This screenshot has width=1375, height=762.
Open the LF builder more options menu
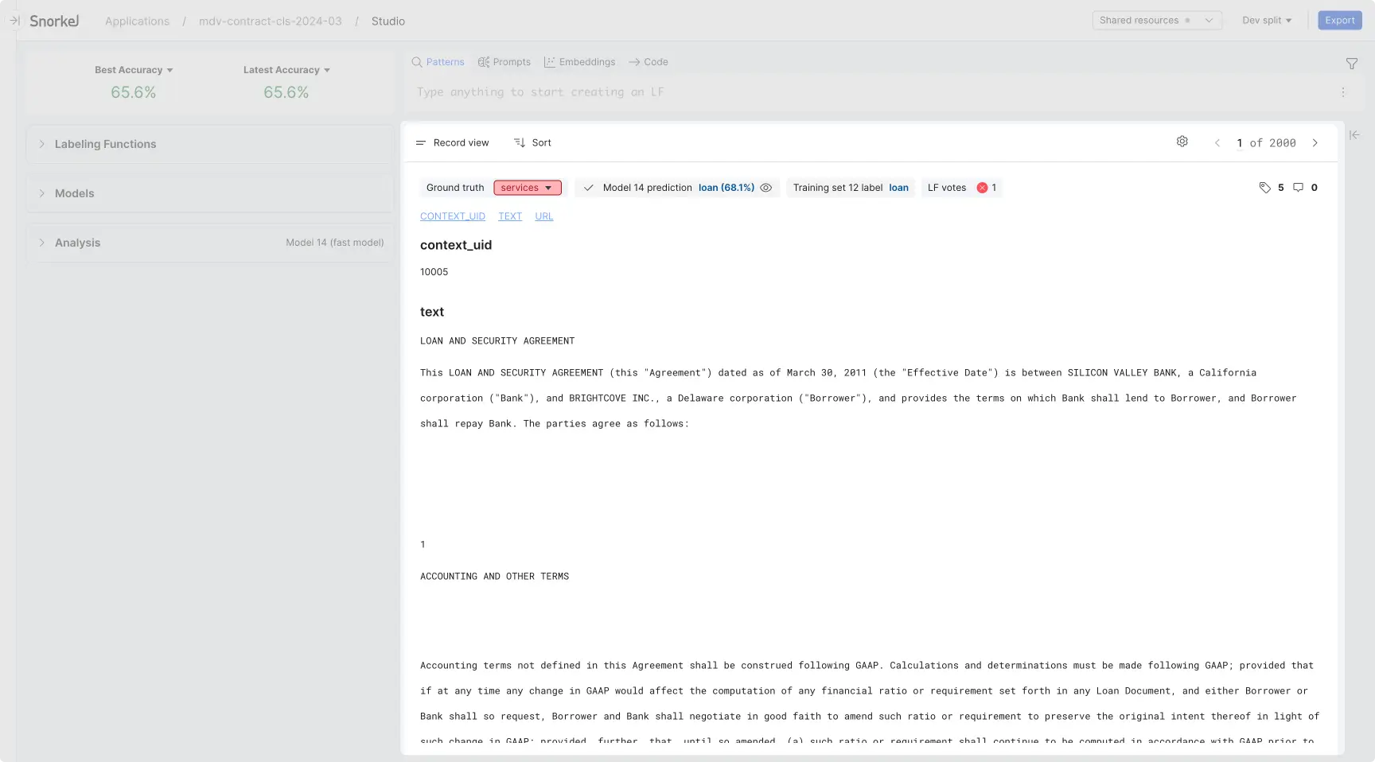1343,92
